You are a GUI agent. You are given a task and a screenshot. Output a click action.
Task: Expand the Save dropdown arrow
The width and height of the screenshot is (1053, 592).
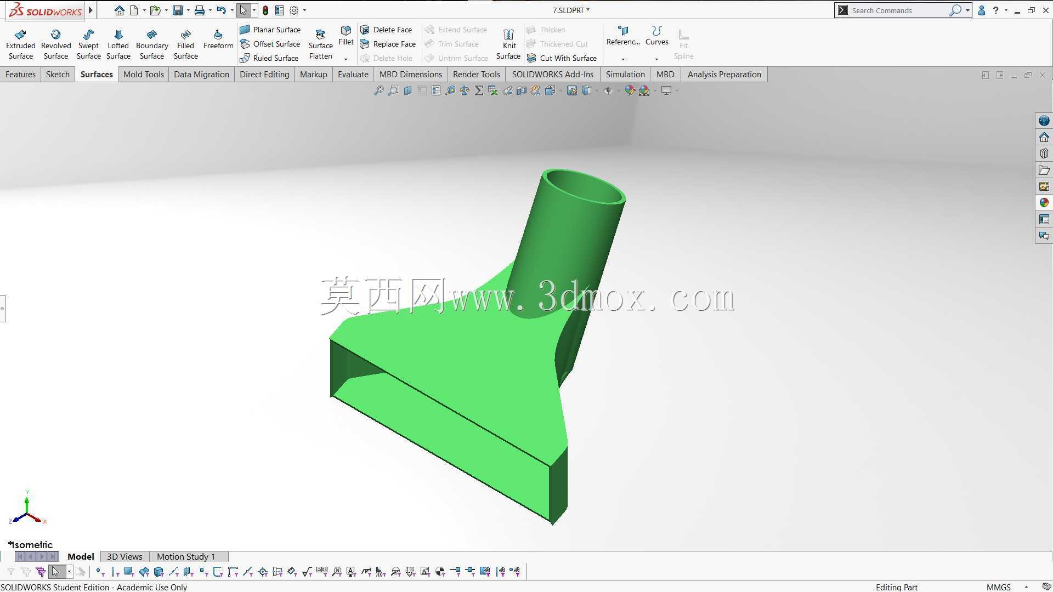click(188, 10)
